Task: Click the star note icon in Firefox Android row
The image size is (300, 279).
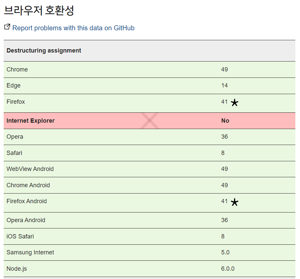Action: [235, 202]
